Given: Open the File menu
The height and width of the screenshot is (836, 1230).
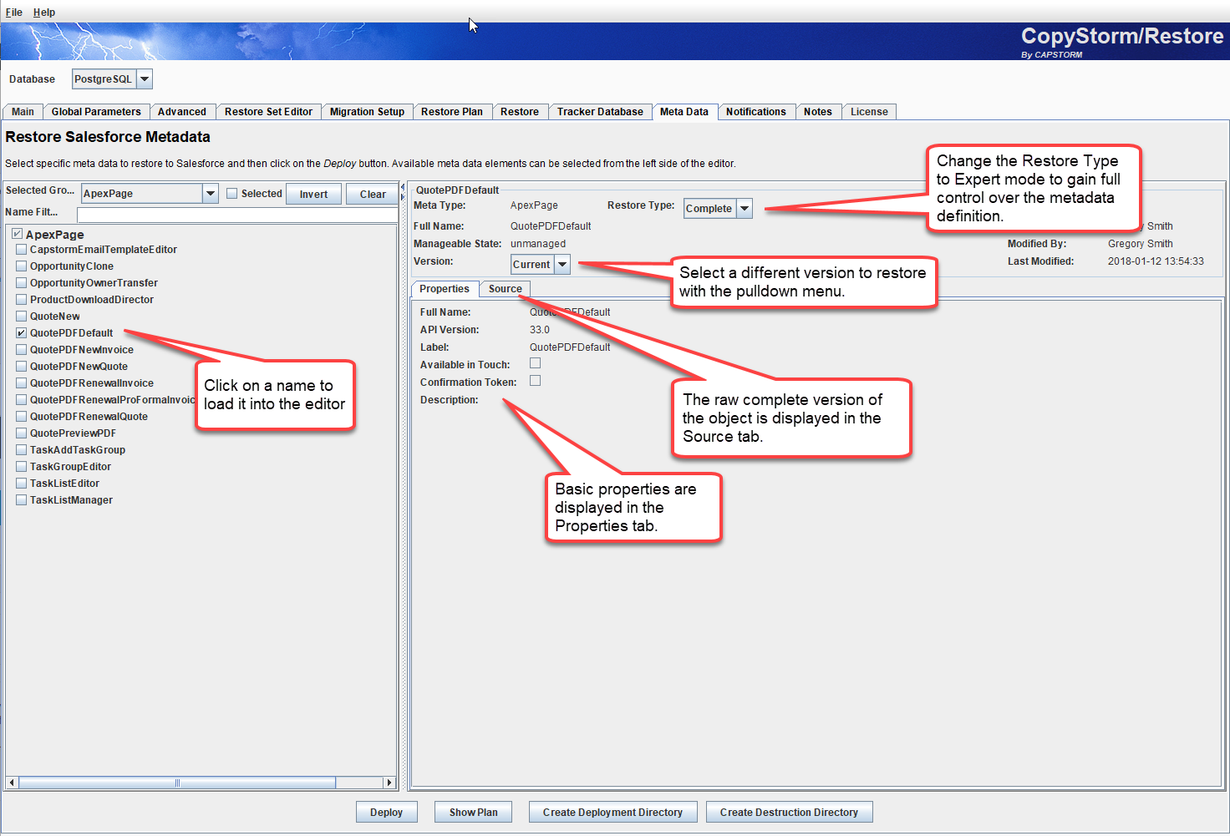Looking at the screenshot, I should tap(13, 13).
